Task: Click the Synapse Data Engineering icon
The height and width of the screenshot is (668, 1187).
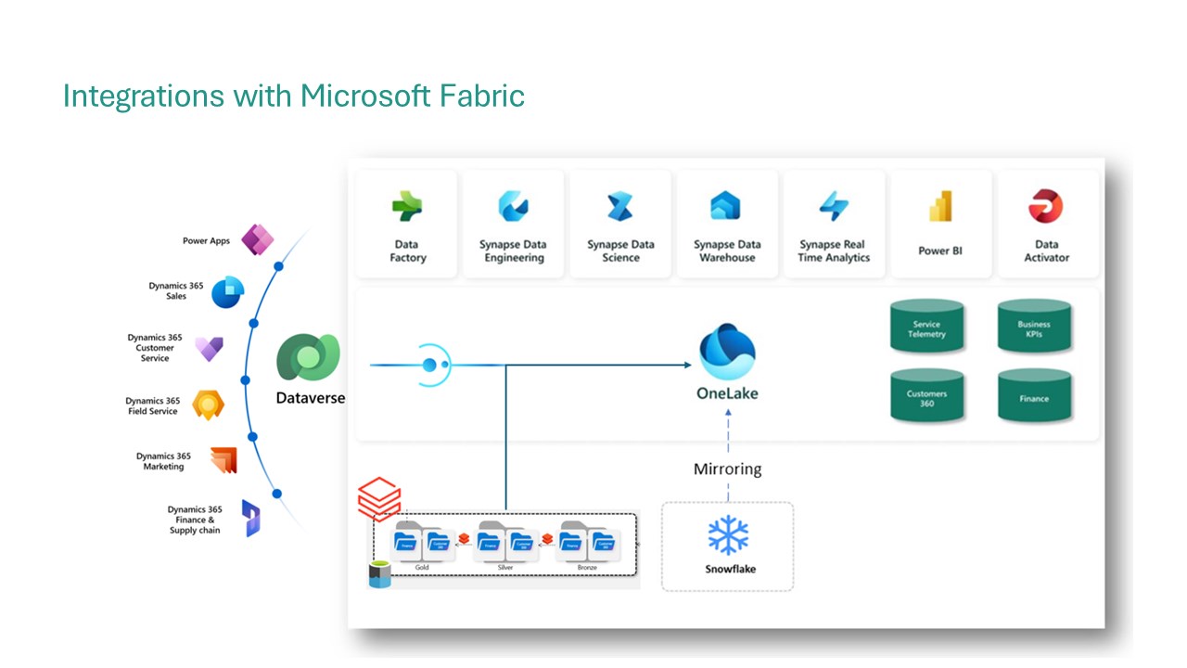Action: [513, 206]
